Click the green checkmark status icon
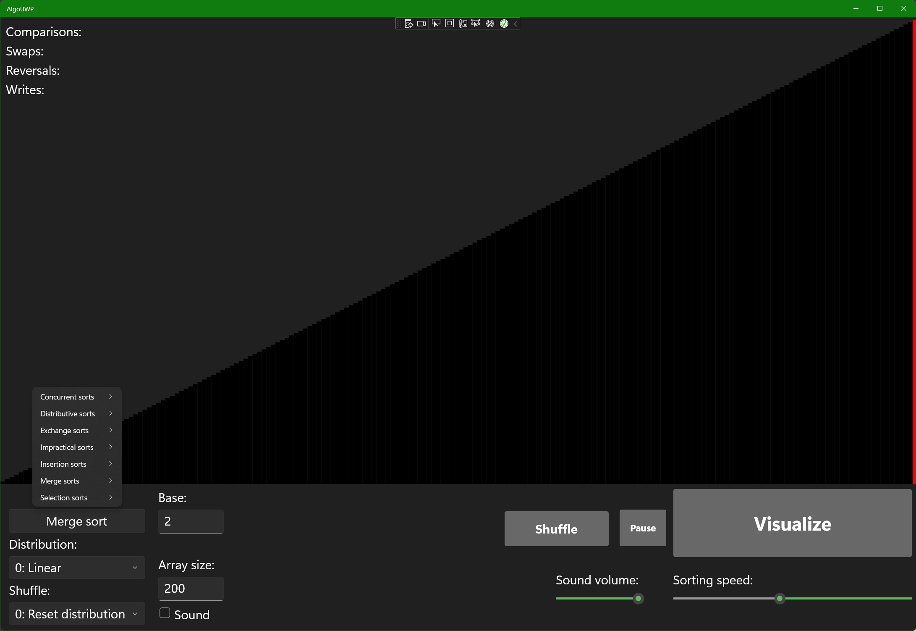This screenshot has width=916, height=631. tap(504, 24)
